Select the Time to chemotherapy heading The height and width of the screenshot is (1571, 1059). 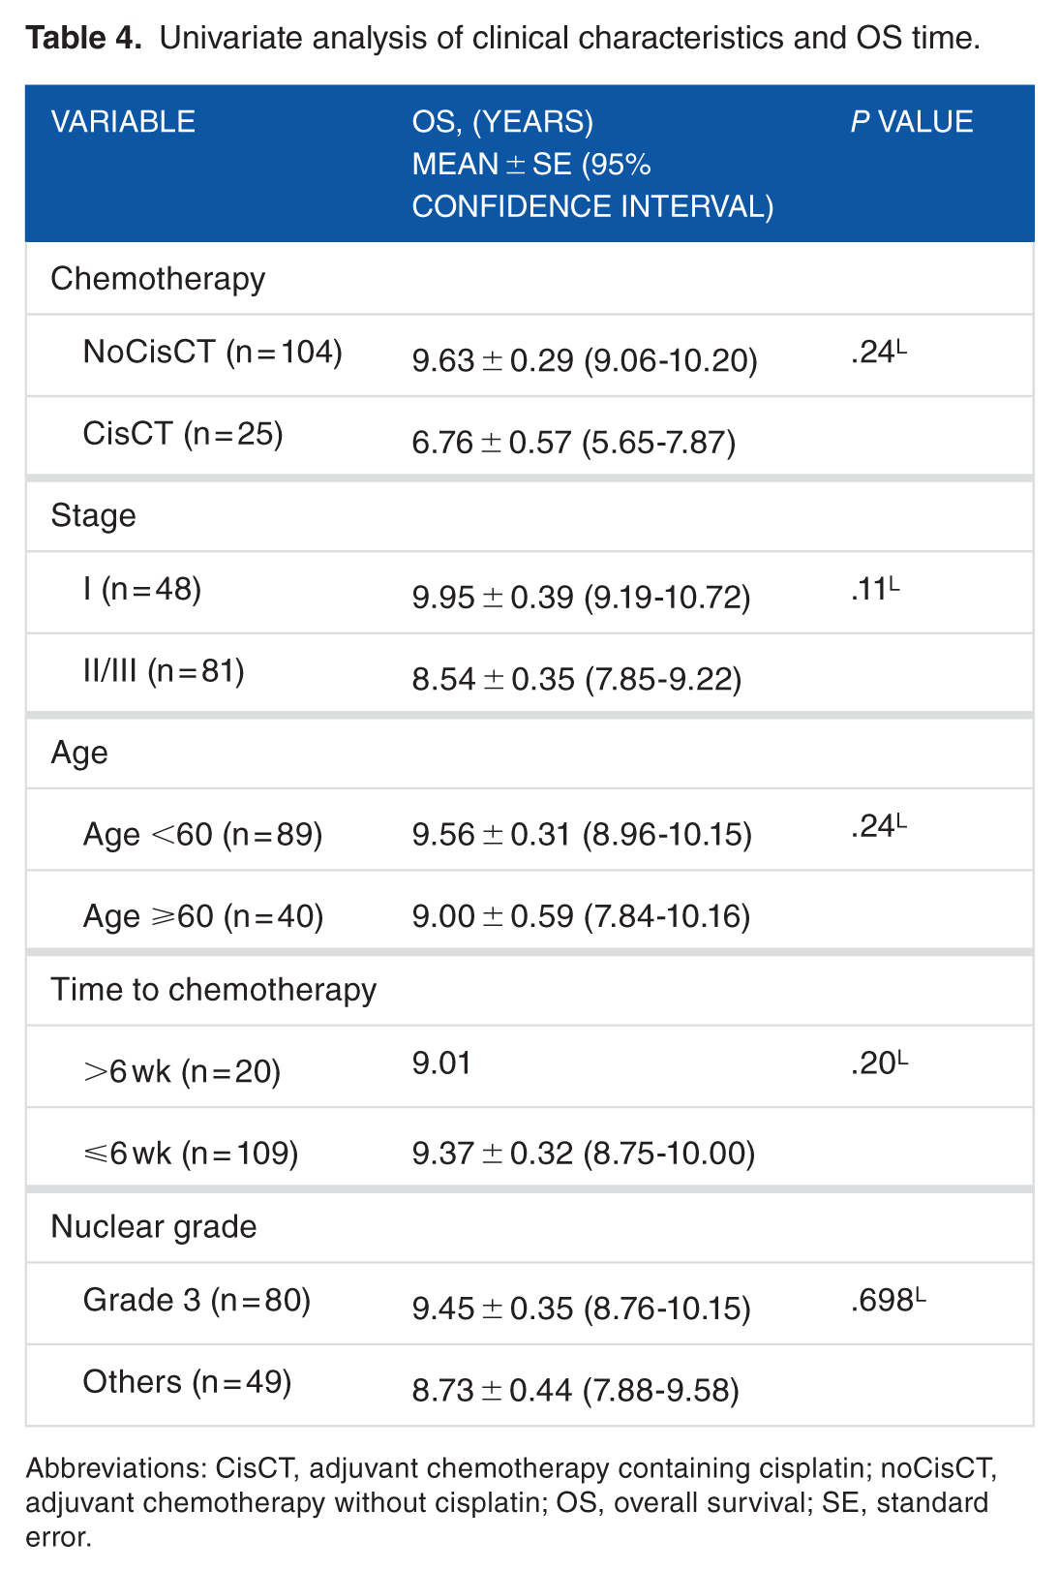213,990
